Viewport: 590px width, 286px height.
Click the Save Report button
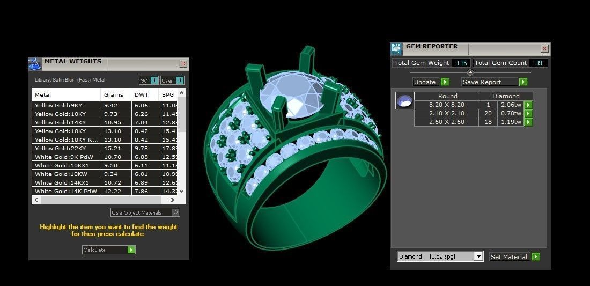[x=495, y=82]
